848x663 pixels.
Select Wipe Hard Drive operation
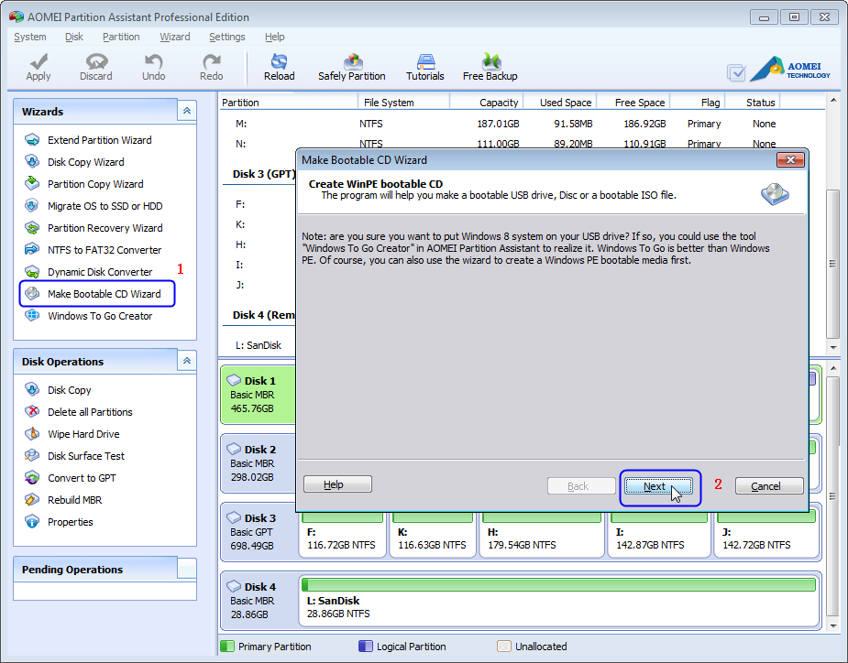(x=83, y=434)
